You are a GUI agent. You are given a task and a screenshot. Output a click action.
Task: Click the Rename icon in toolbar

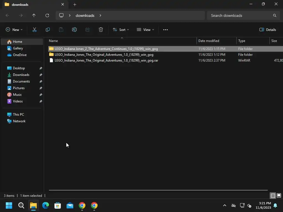pyautogui.click(x=74, y=30)
